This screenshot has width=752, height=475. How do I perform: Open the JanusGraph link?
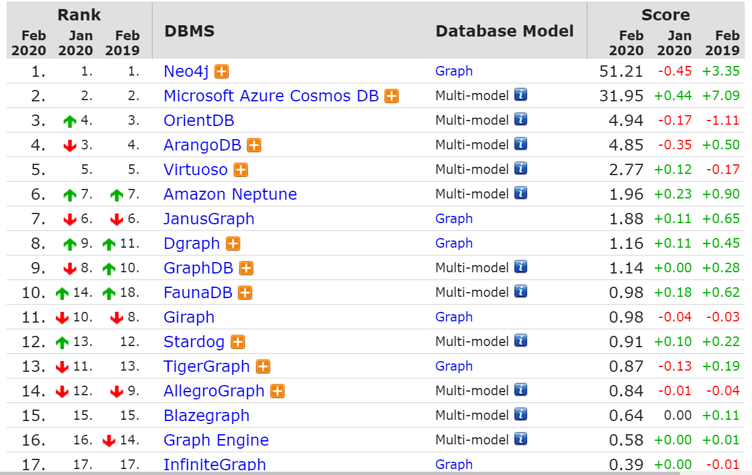[x=209, y=219]
